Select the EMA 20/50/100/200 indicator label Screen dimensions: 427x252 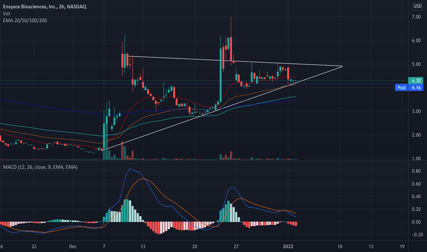25,21
